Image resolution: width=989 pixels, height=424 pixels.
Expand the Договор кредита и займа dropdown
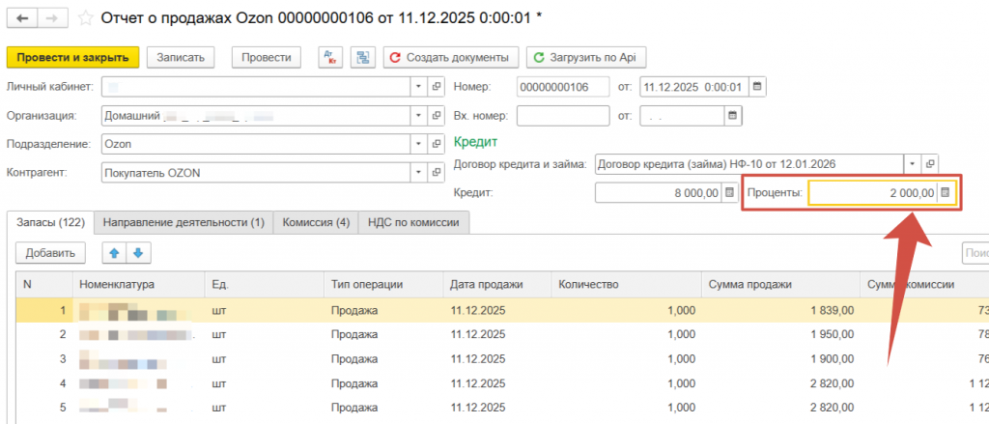pos(911,164)
